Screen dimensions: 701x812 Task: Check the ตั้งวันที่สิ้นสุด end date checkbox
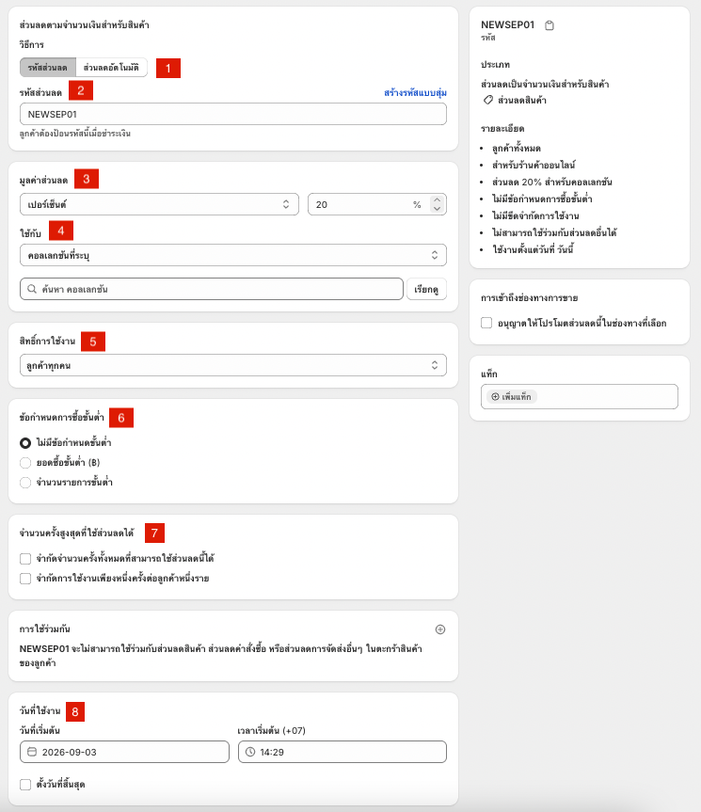tap(25, 784)
